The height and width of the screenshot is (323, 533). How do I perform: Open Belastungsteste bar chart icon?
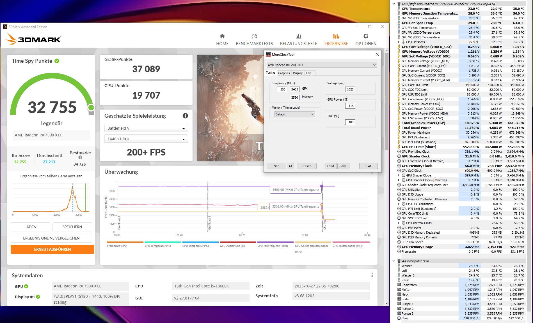[298, 36]
